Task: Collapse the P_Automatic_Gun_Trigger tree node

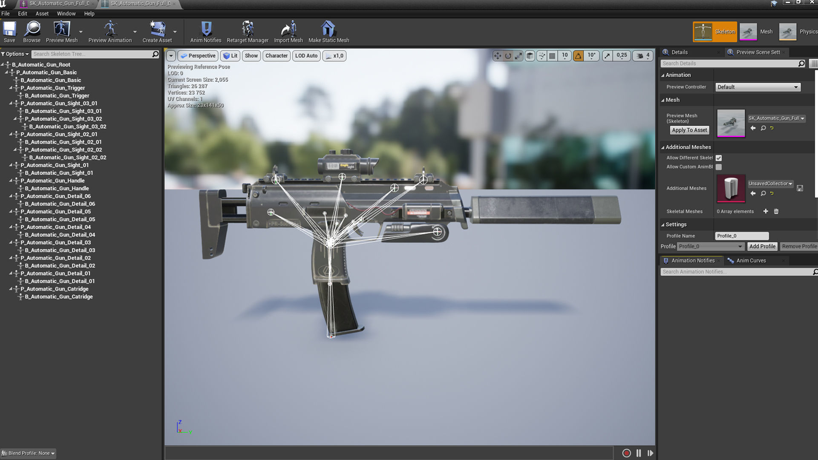Action: [11, 88]
